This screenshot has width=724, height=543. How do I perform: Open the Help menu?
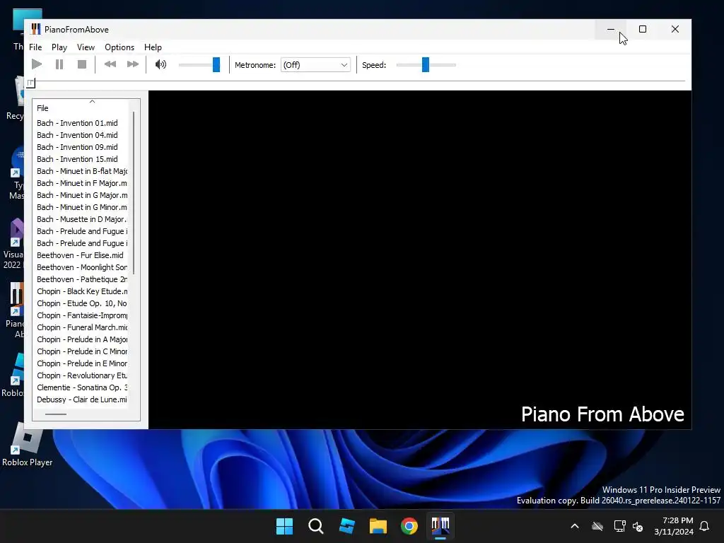(x=153, y=47)
